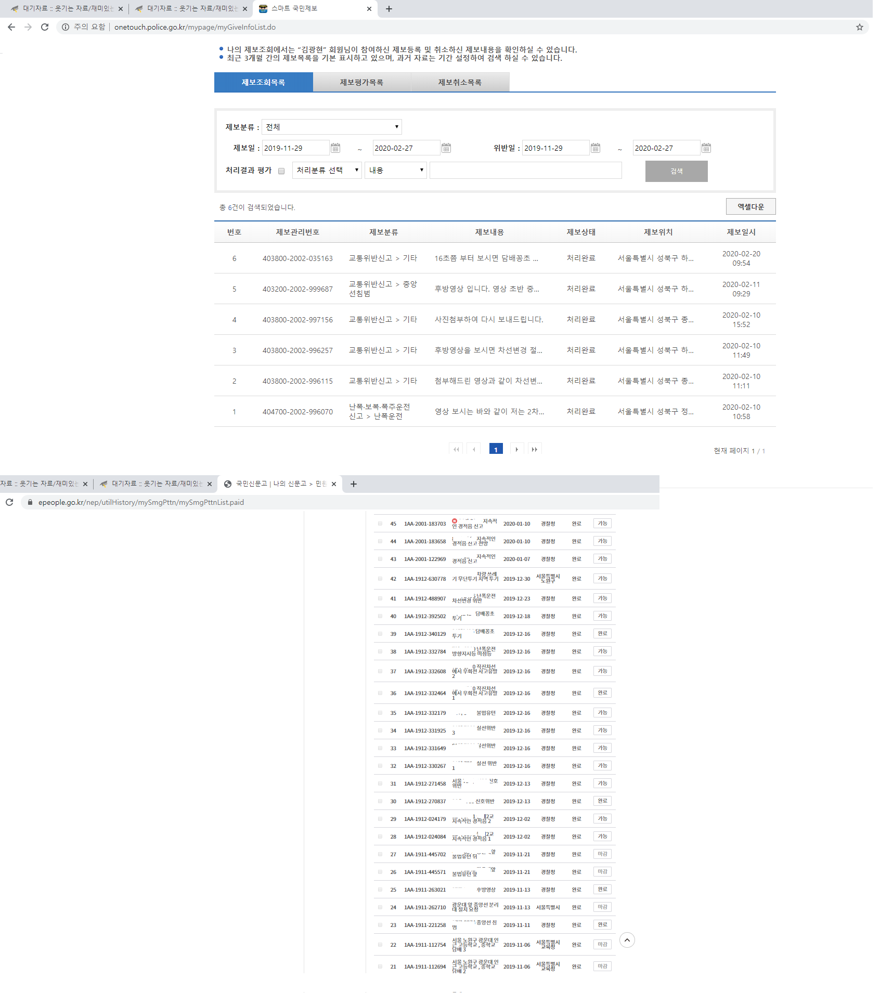Click 완료 button for row 39

point(603,634)
